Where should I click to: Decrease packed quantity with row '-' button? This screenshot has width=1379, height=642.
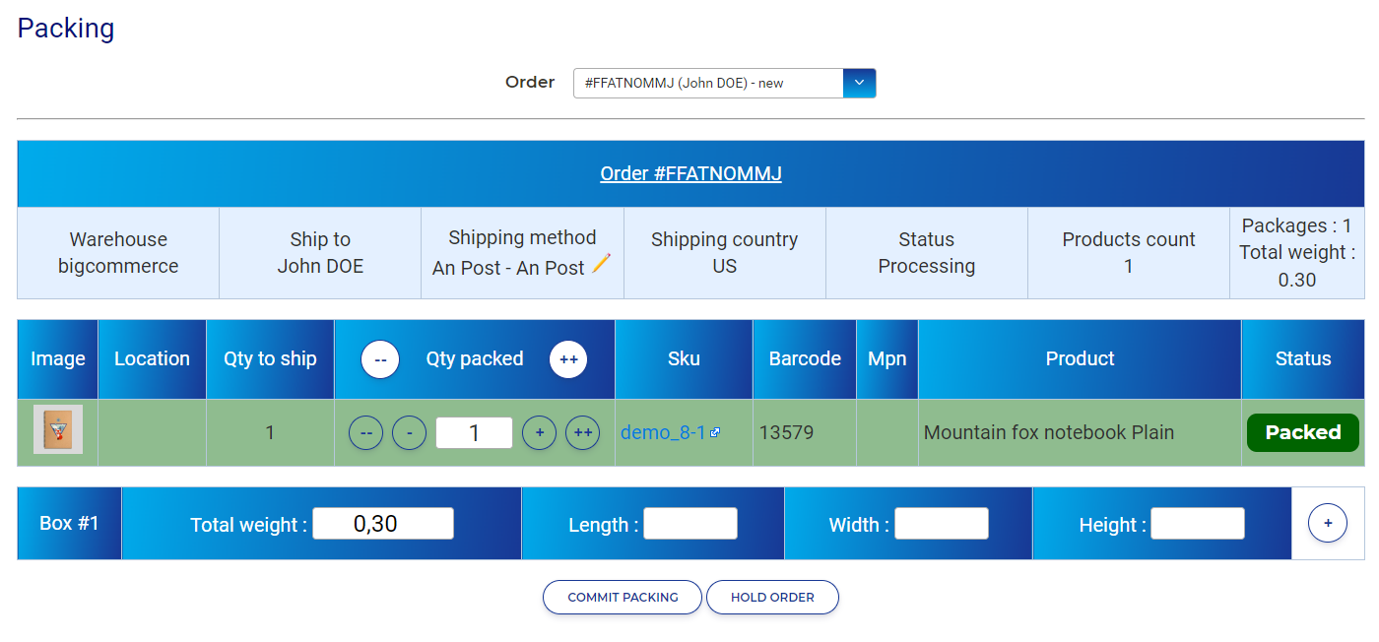coord(409,432)
